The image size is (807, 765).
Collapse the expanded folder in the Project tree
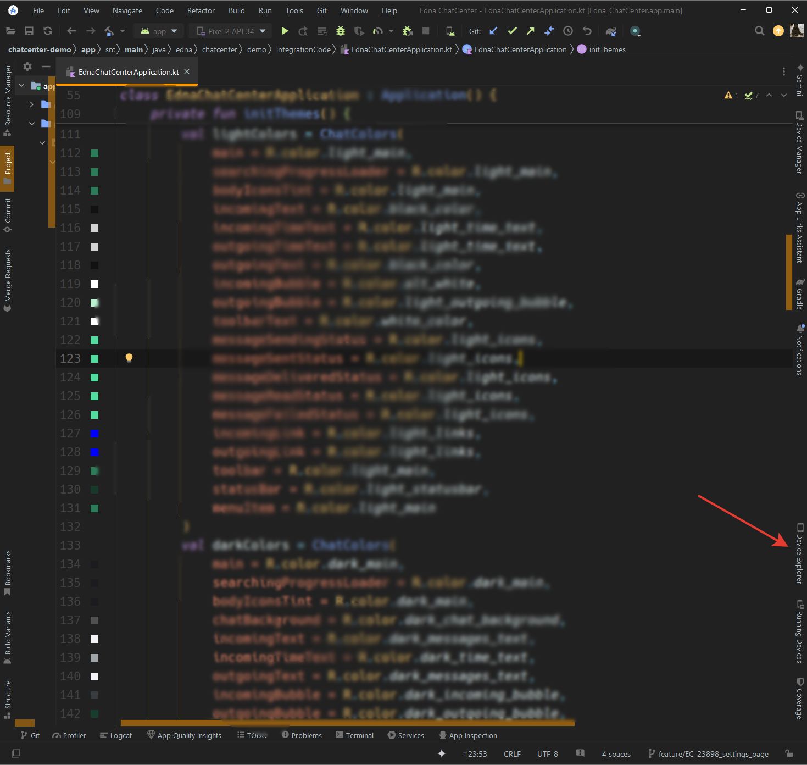(31, 123)
